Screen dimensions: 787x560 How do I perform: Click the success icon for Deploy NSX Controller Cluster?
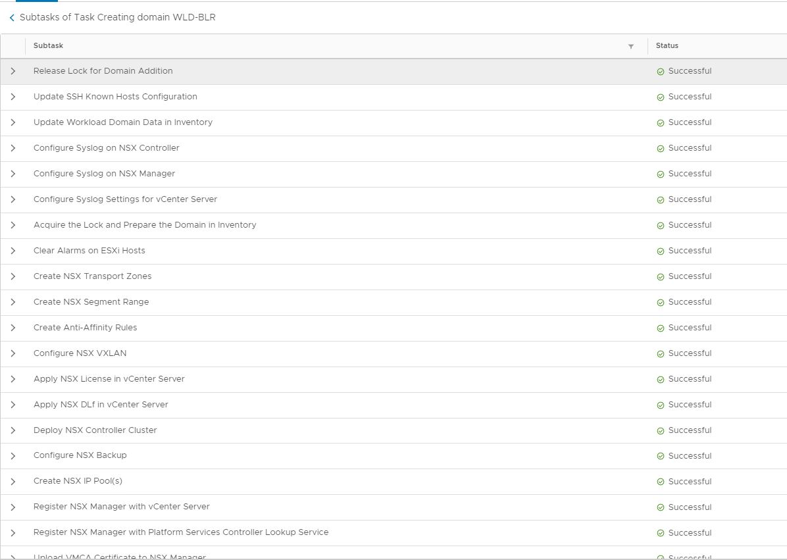coord(660,431)
